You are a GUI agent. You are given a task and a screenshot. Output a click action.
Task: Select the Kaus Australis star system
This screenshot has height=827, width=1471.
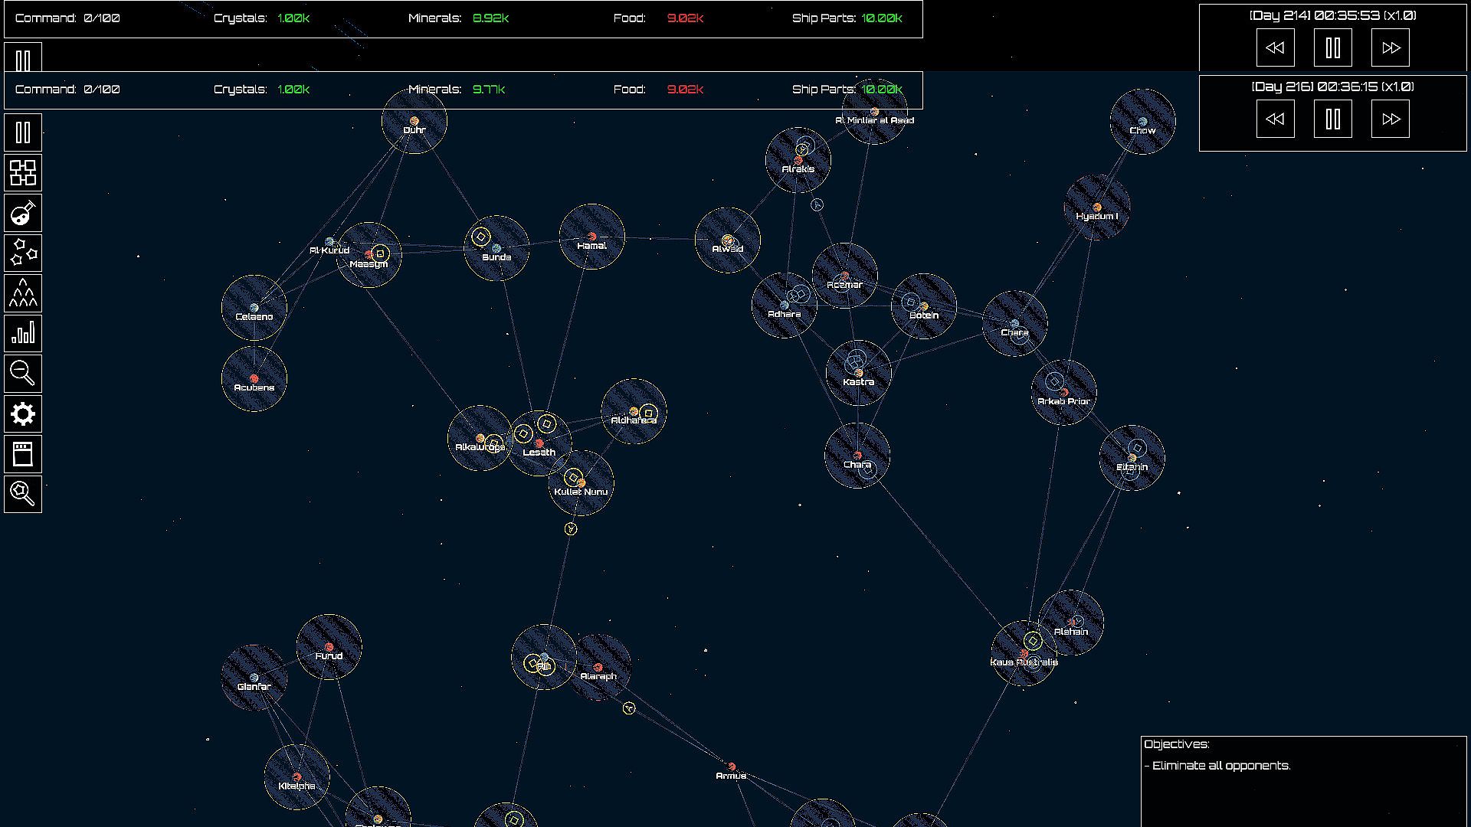point(1024,653)
